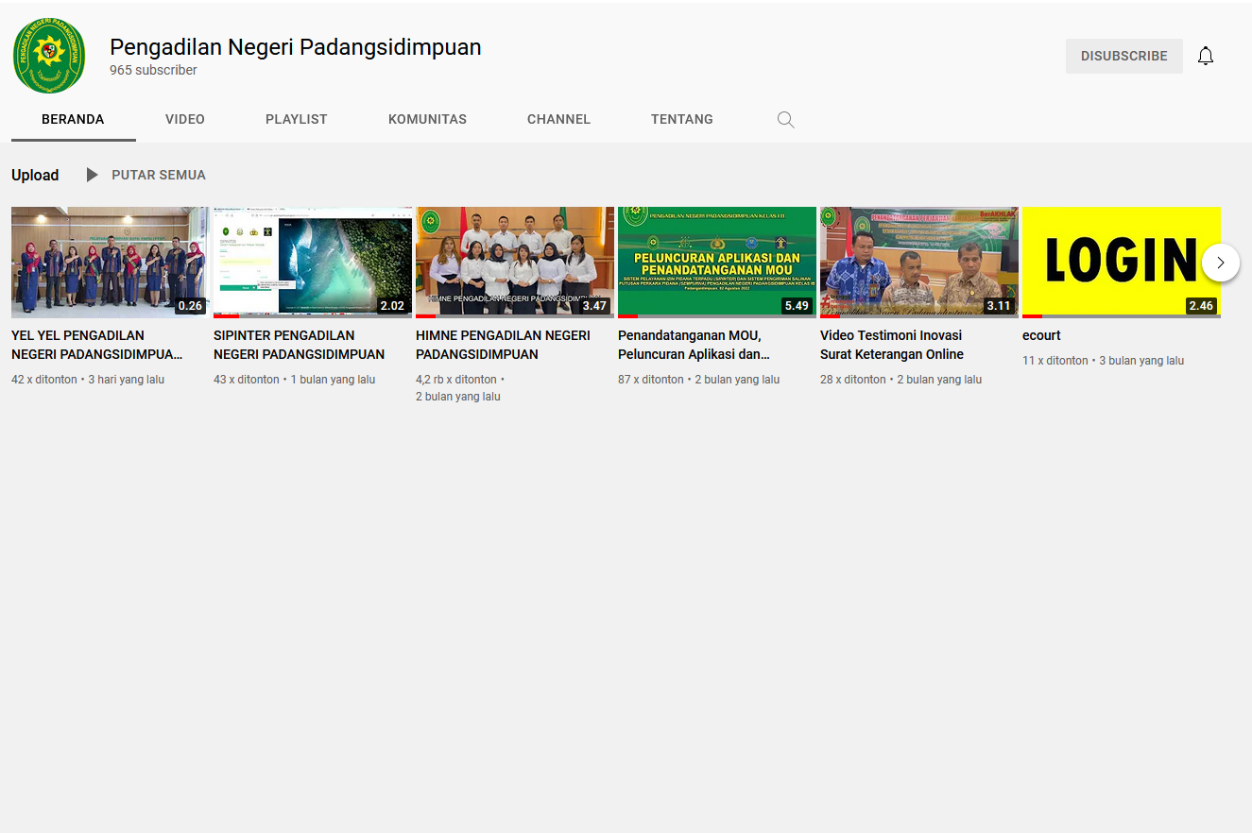Open the PLAYLIST tab

click(x=296, y=119)
